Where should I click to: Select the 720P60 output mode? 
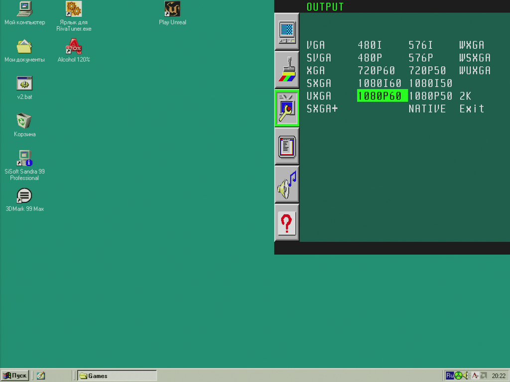(x=377, y=71)
